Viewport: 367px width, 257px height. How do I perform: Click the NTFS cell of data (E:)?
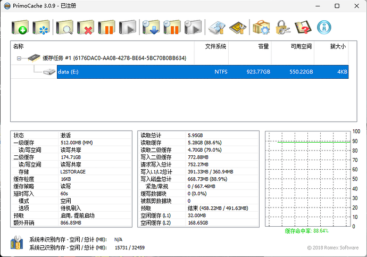[x=221, y=72]
